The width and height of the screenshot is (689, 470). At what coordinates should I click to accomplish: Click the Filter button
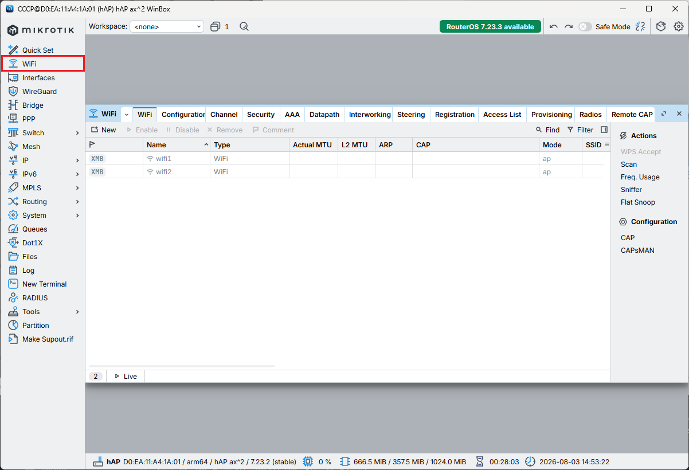coord(580,130)
